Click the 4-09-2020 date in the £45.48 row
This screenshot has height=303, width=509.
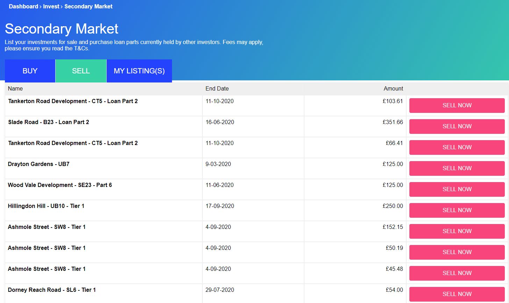[x=218, y=269]
